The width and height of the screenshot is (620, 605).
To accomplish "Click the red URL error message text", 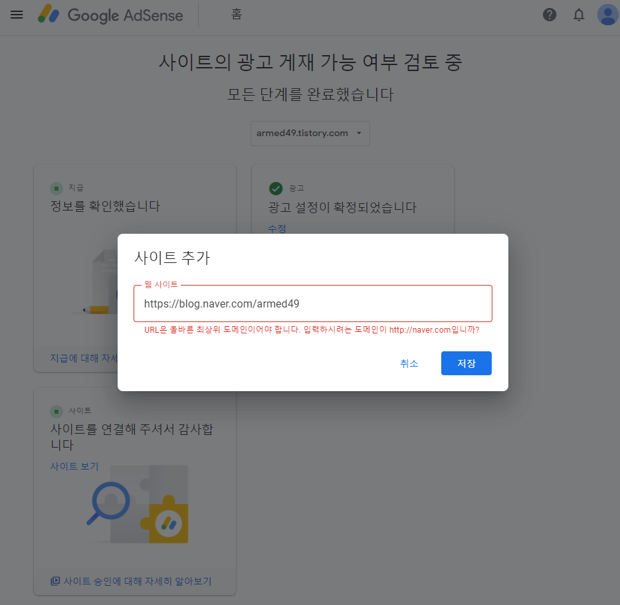I will coord(312,329).
